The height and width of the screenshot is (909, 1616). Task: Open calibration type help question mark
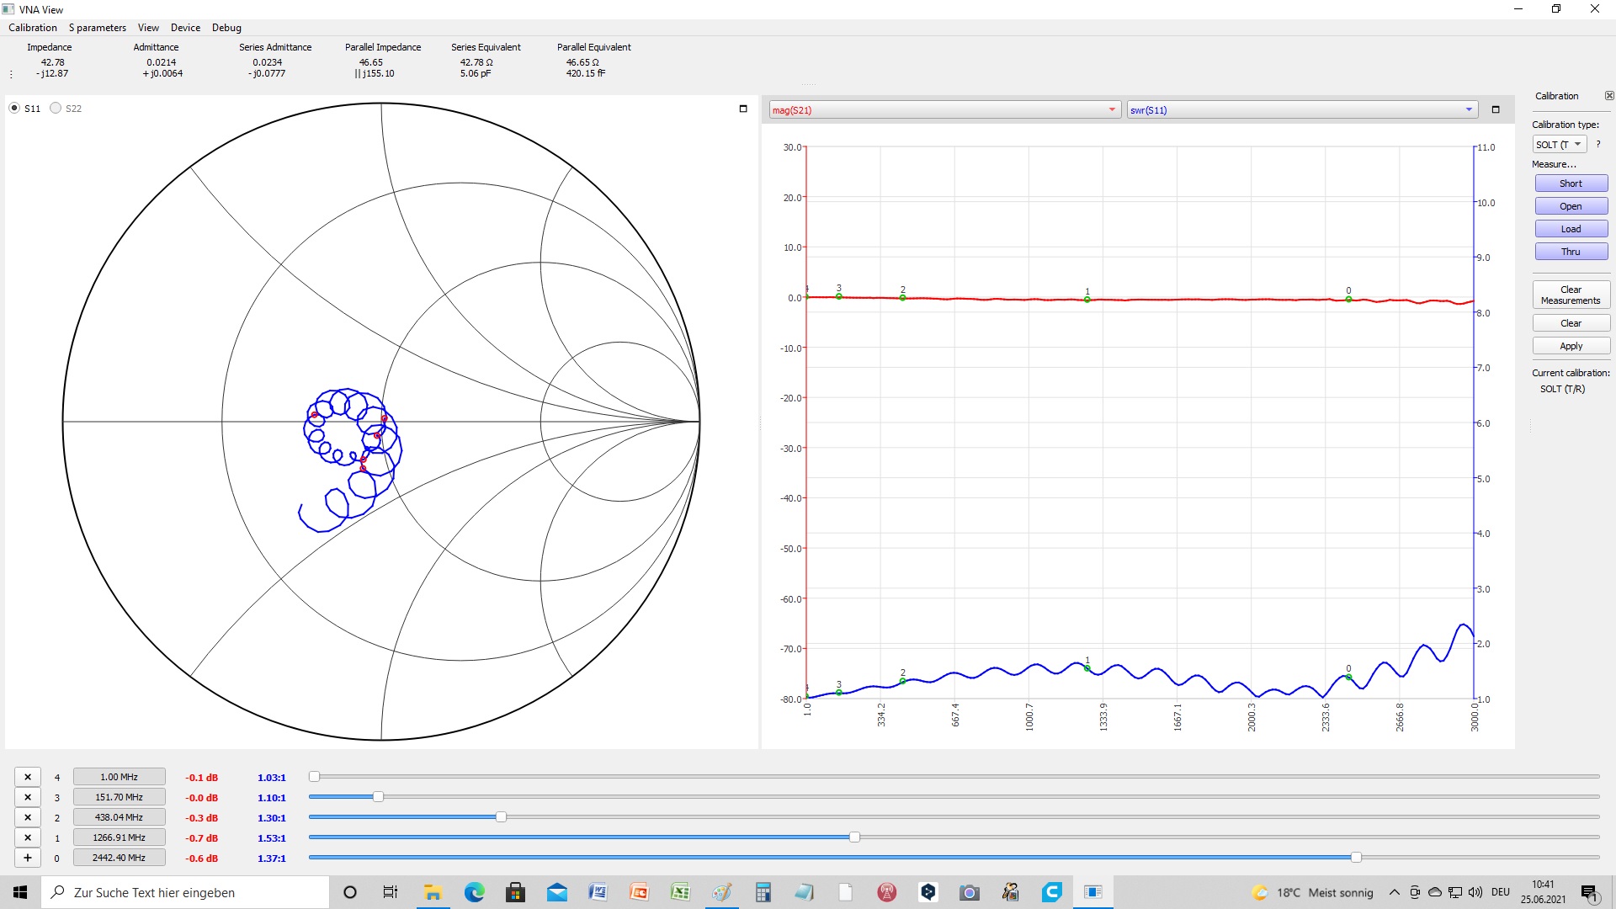(x=1598, y=144)
